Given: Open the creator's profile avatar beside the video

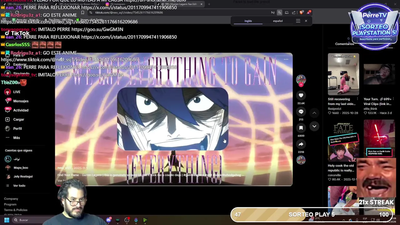Looking at the screenshot, I should pyautogui.click(x=301, y=79).
